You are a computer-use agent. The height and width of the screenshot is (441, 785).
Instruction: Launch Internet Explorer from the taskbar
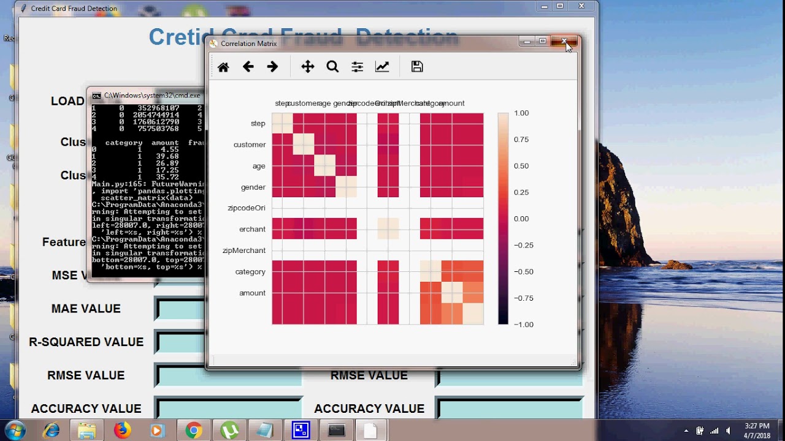[51, 431]
